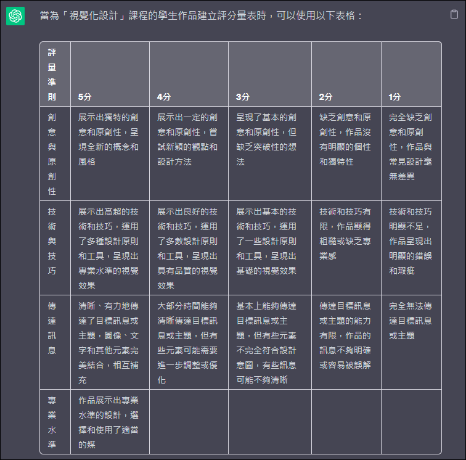Click cell 展示出基本的技術和技巧
The height and width of the screenshot is (460, 466).
tap(270, 248)
